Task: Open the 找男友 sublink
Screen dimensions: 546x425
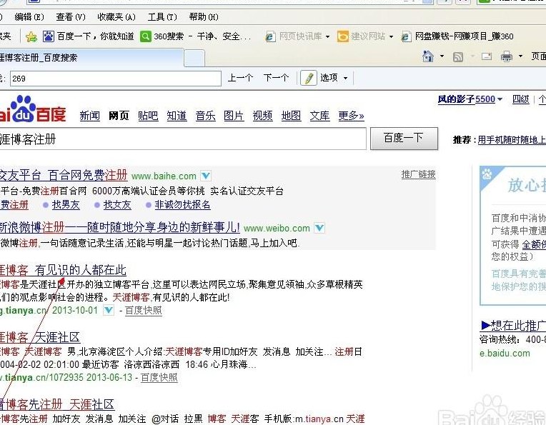Action: (x=66, y=205)
